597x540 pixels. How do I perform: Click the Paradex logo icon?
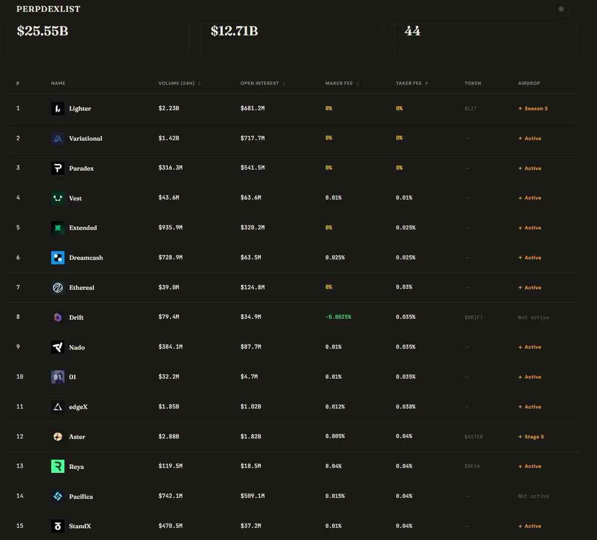58,168
